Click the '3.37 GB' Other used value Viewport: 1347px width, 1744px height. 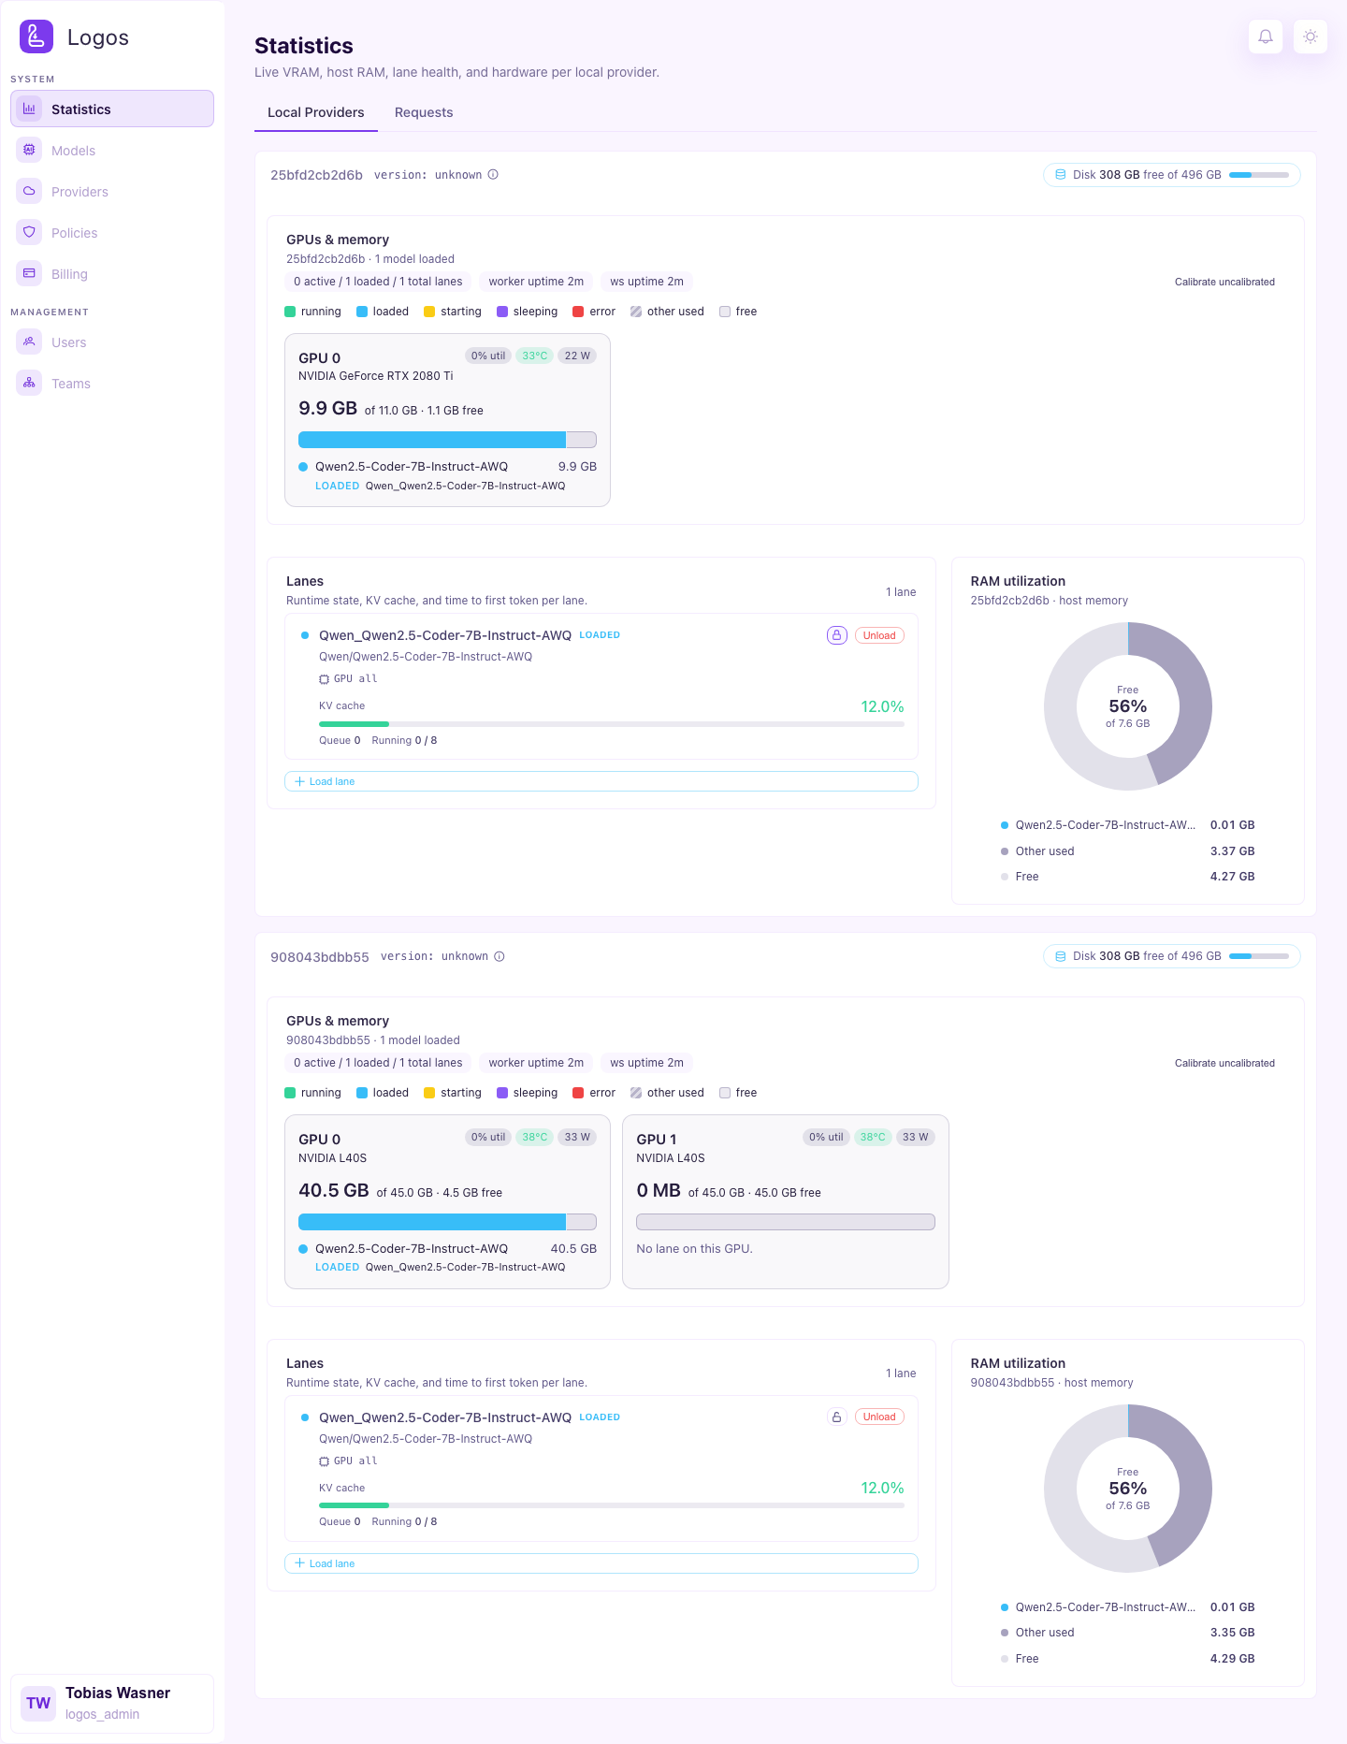[x=1232, y=851]
